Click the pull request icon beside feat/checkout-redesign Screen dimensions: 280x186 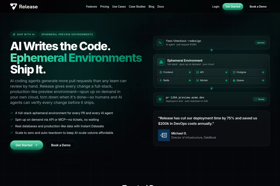[x=160, y=43]
